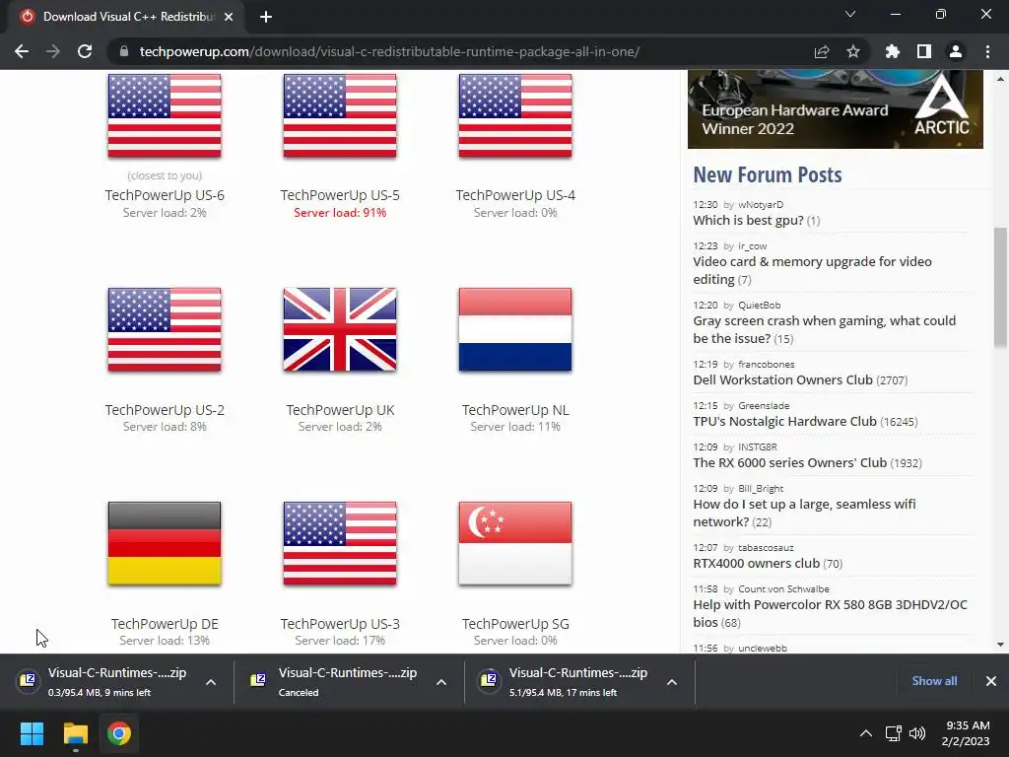Go back to the previous page
The width and height of the screenshot is (1009, 757).
pos(22,51)
